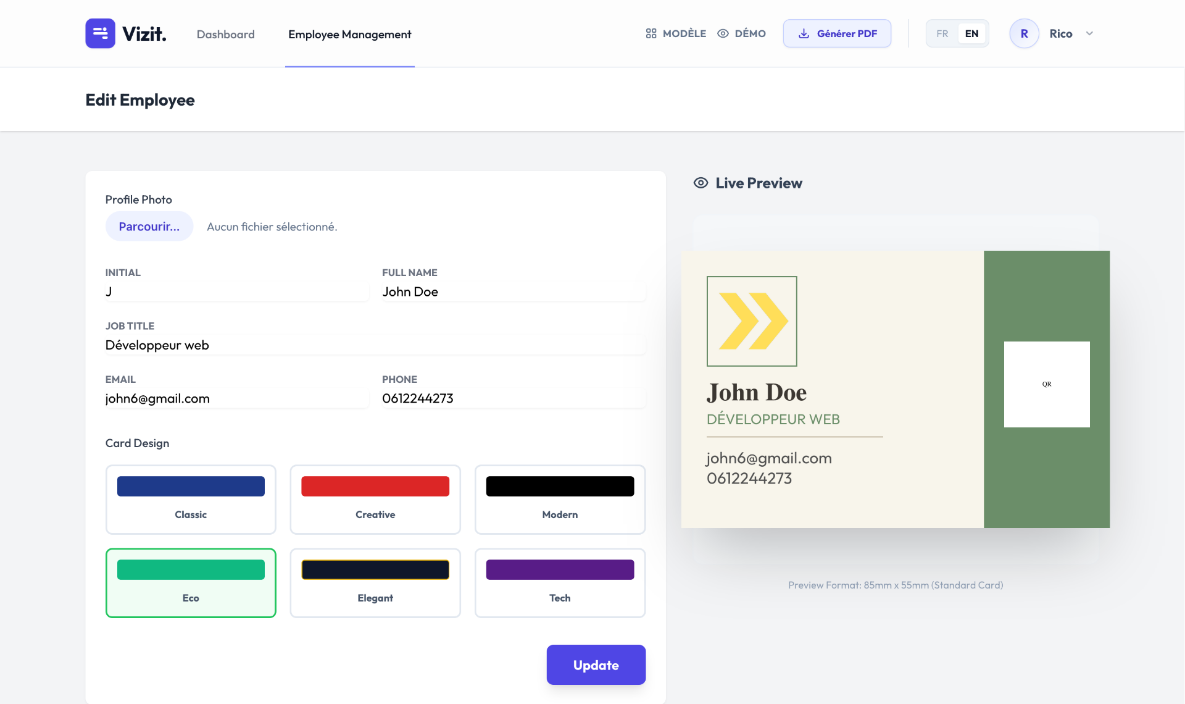Click the Full Name input field

point(513,291)
